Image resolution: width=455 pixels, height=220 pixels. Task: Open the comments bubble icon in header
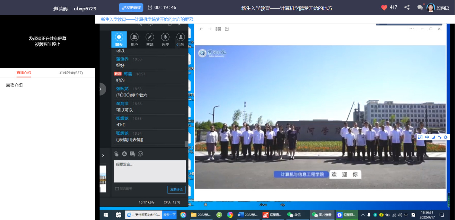pyautogui.click(x=420, y=7)
